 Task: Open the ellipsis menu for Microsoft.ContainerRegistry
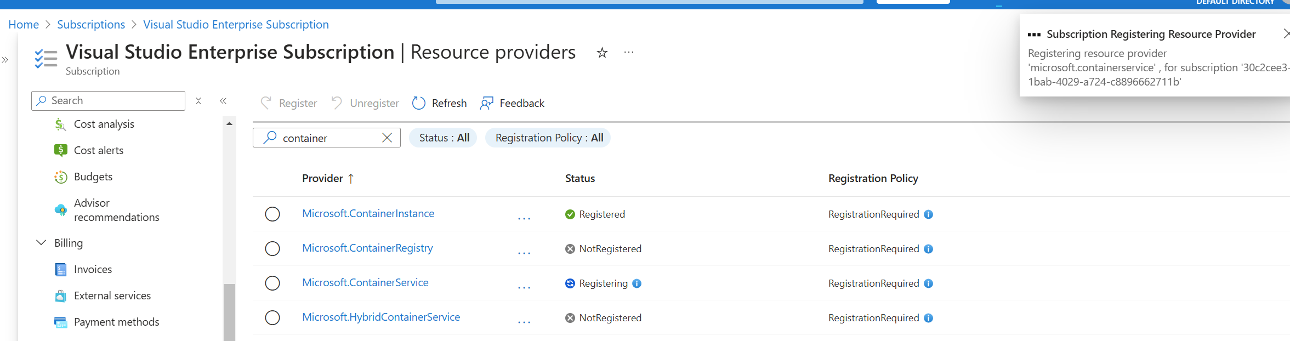(524, 253)
